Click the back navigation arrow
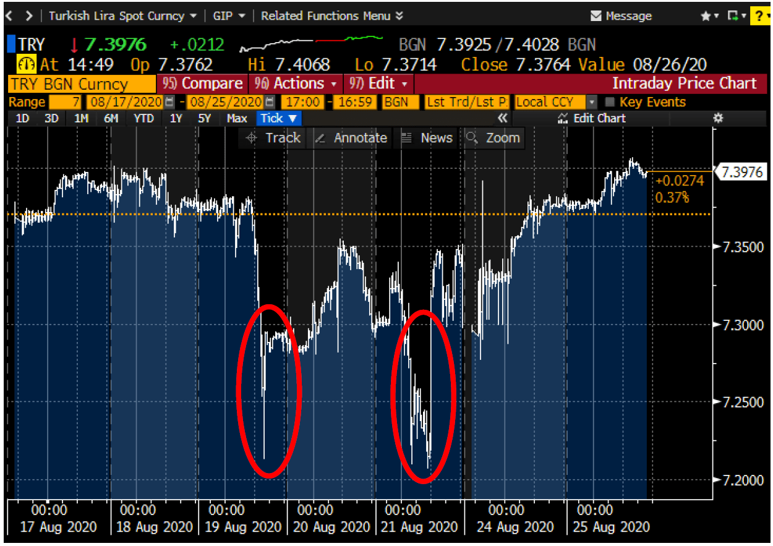This screenshot has width=773, height=546. (9, 15)
